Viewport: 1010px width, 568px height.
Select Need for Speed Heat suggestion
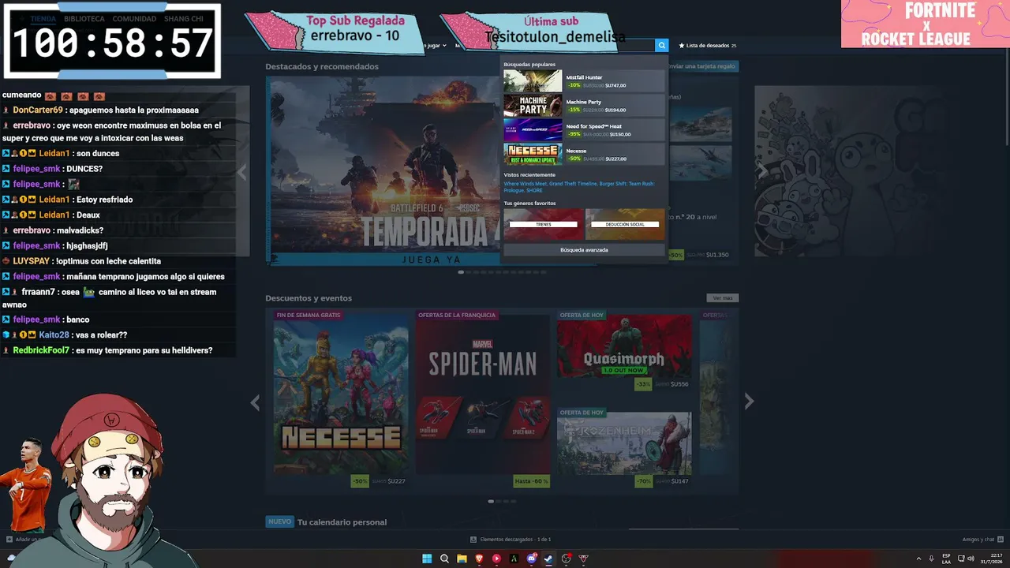(584, 130)
